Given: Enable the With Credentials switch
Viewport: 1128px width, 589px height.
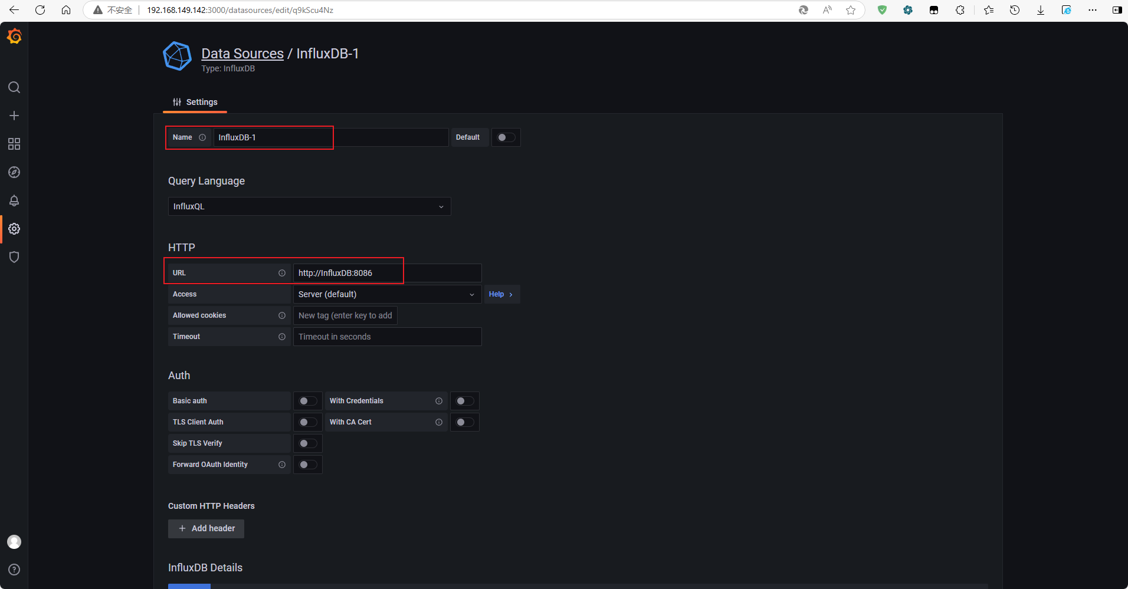Looking at the screenshot, I should [x=465, y=401].
